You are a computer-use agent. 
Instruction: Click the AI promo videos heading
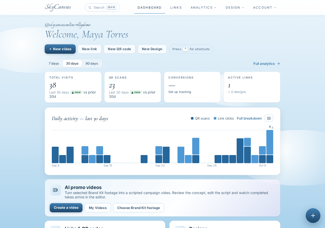tap(83, 187)
